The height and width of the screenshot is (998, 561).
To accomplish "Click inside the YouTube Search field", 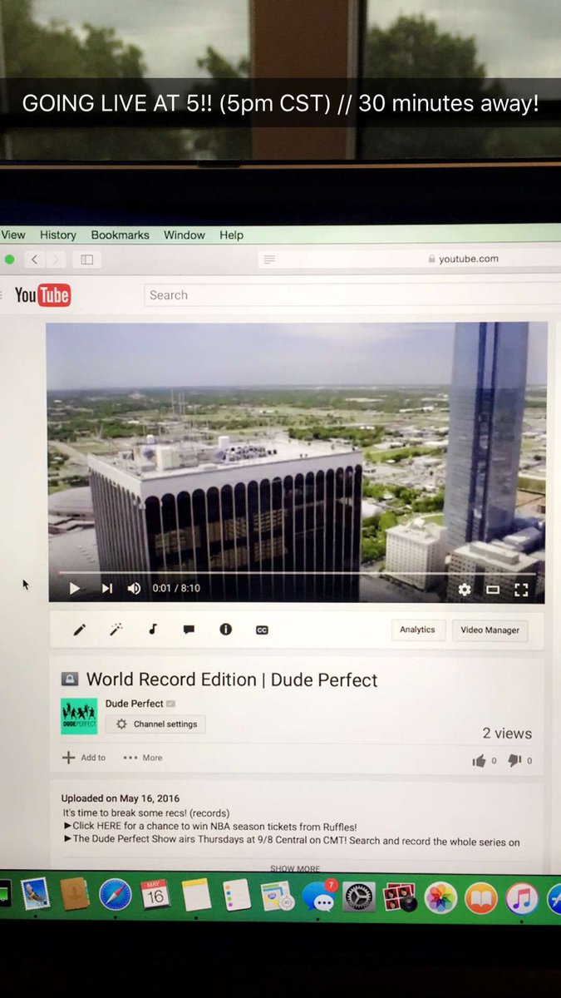I will click(353, 295).
